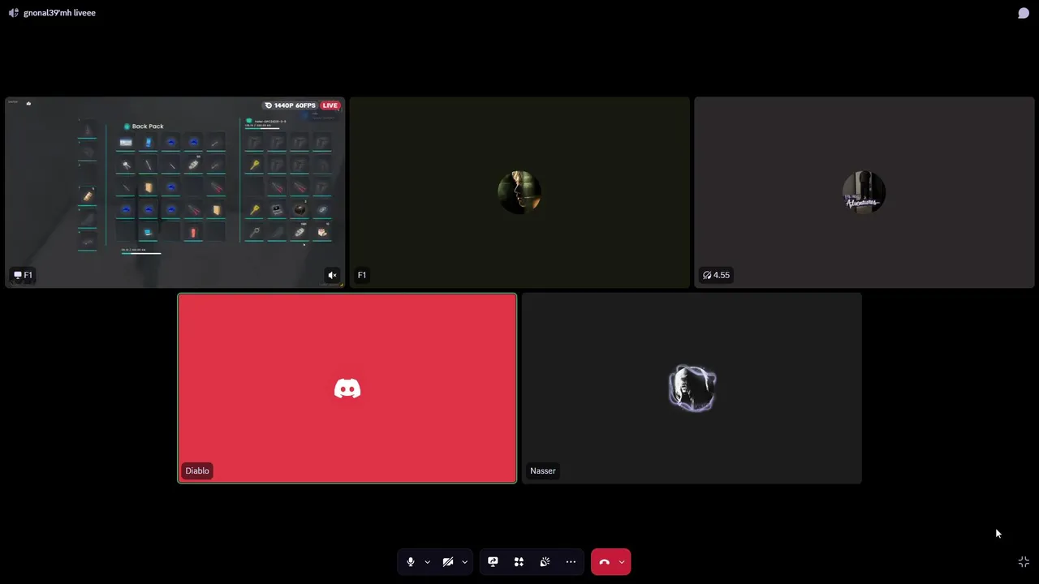Select Diablo's red participant tile
Image resolution: width=1039 pixels, height=584 pixels.
coord(347,389)
